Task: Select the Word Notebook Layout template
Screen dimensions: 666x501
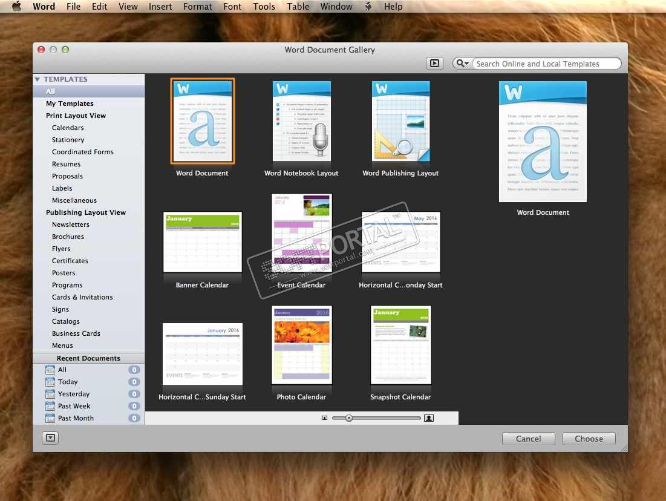Action: 301,121
